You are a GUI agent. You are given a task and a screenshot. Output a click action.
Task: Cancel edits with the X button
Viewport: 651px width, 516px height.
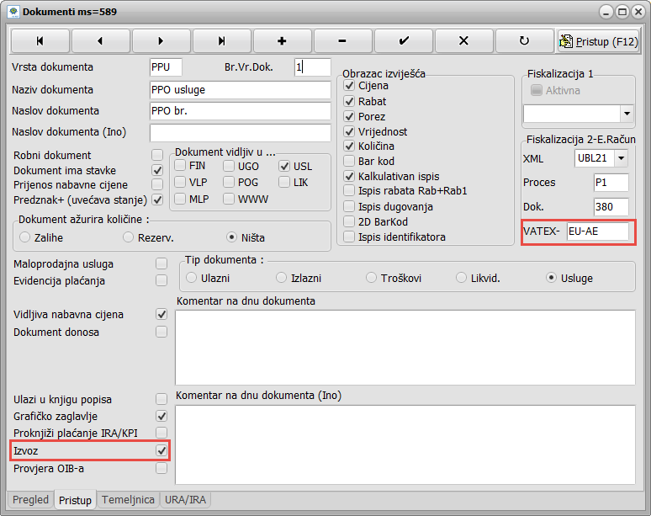tap(463, 40)
